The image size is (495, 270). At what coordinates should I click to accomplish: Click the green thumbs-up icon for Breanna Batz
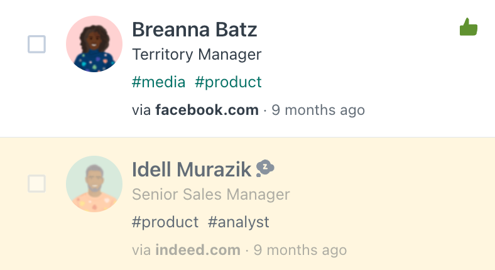tap(469, 27)
